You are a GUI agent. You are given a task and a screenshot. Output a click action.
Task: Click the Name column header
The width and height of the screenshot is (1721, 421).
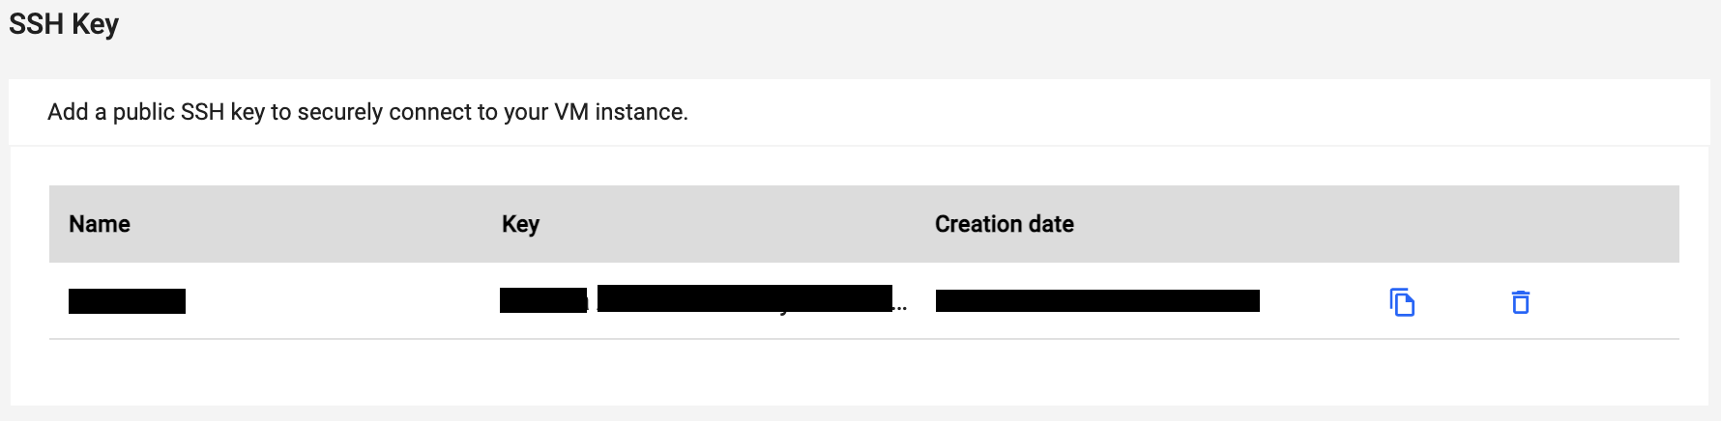point(100,224)
